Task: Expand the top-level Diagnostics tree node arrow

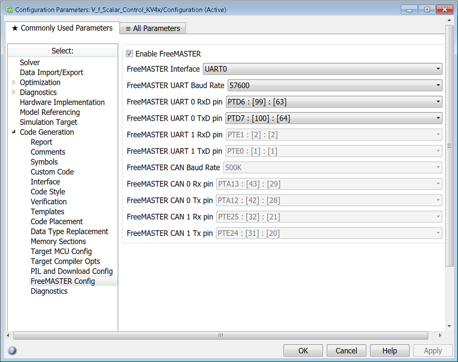Action: click(x=14, y=92)
